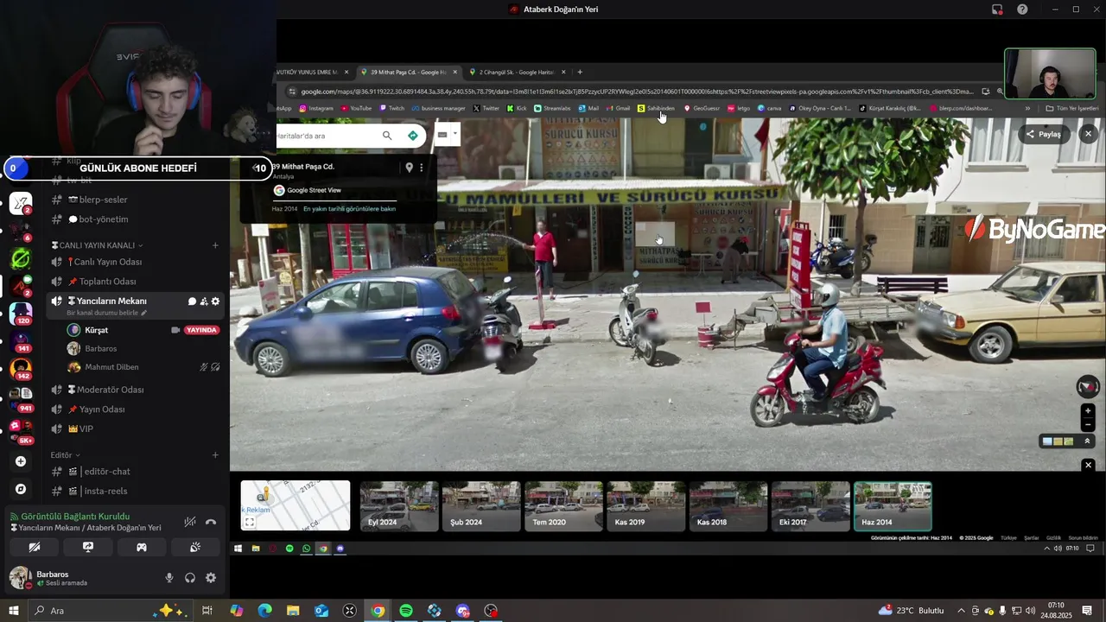Close Street View with X button
Screen dimensions: 1106x622
coord(1088,134)
